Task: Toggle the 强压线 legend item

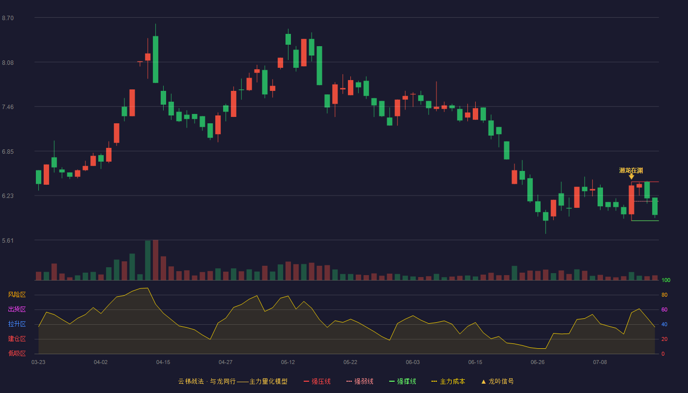Action: pyautogui.click(x=317, y=381)
